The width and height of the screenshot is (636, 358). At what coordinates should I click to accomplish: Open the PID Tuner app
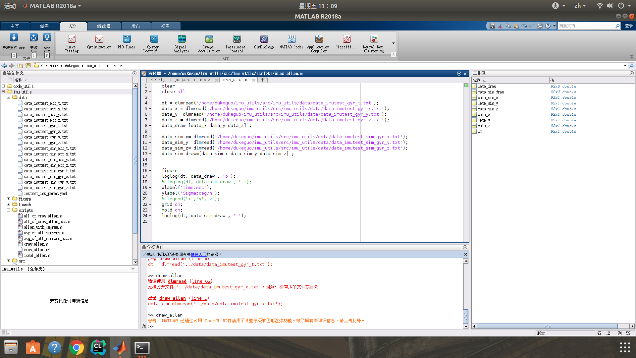click(x=127, y=42)
